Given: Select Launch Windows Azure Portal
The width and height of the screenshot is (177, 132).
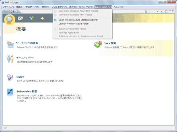Looking at the screenshot, I should coord(82,24).
